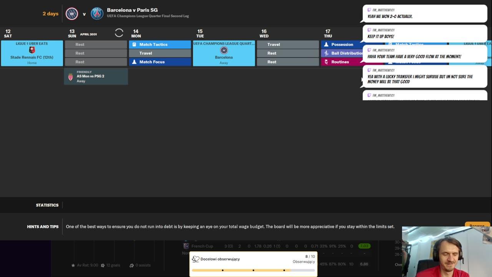Click the AS Monaco crest in friendly fixture
492x277 pixels.
(70, 77)
